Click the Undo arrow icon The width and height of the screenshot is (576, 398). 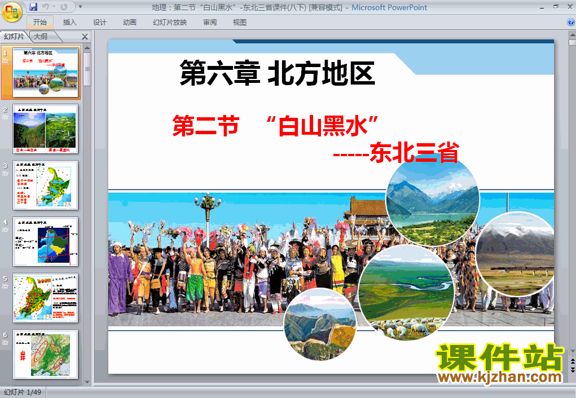pyautogui.click(x=46, y=7)
